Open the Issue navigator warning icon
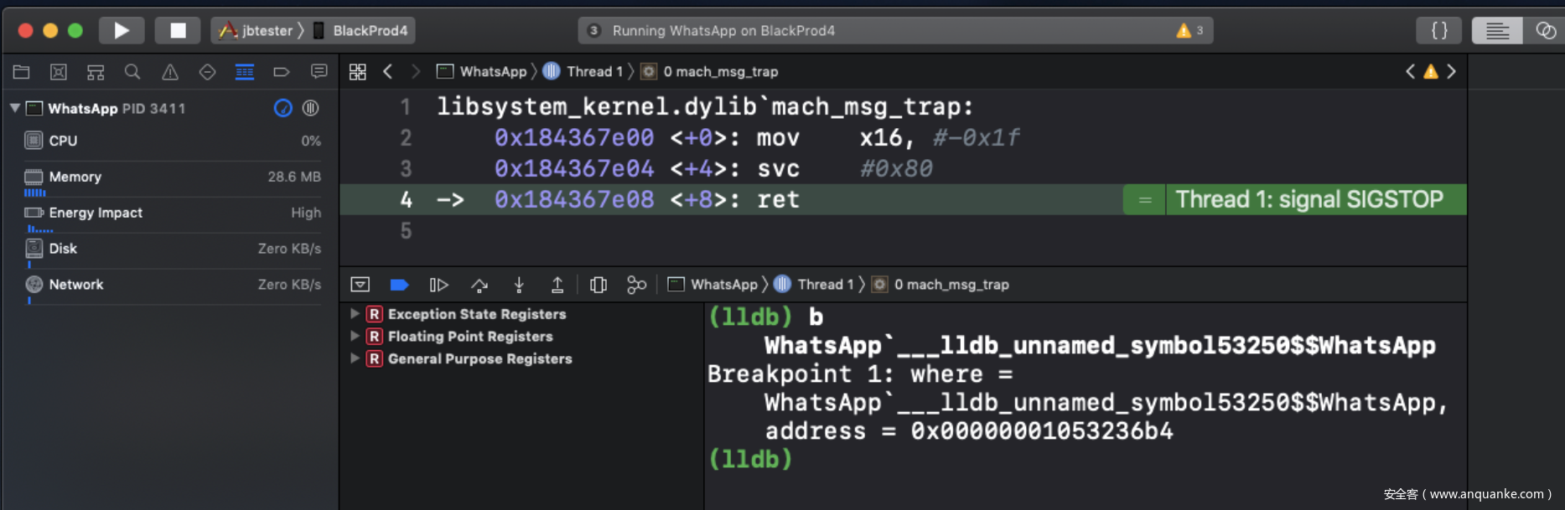Image resolution: width=1565 pixels, height=510 pixels. coord(170,72)
